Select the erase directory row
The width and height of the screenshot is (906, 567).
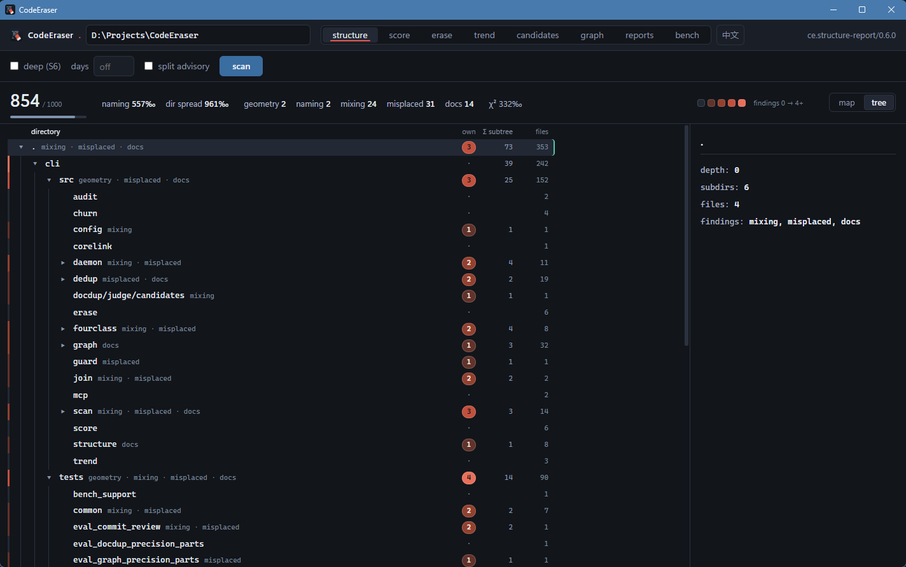click(281, 312)
